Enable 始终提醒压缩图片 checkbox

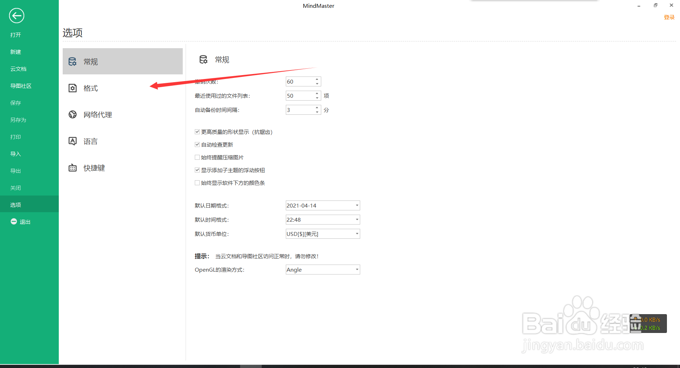pos(197,157)
